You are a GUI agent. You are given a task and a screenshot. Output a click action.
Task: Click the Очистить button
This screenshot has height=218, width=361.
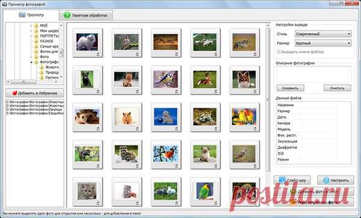pyautogui.click(x=338, y=88)
